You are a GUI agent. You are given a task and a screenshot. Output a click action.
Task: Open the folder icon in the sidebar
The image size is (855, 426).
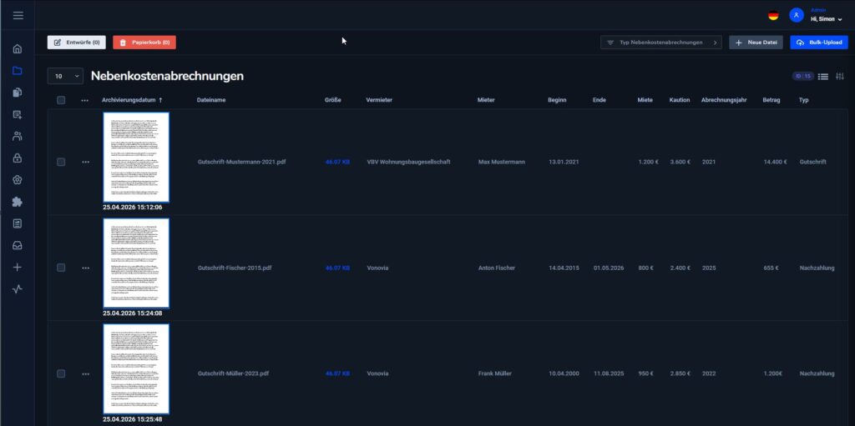18,71
